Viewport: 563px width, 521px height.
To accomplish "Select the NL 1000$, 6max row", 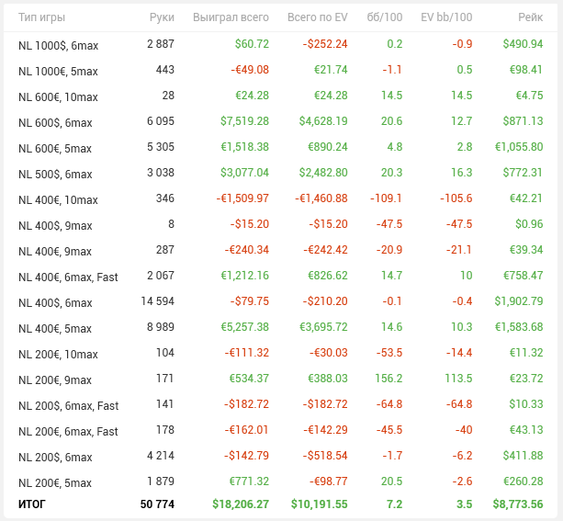I will [x=281, y=44].
